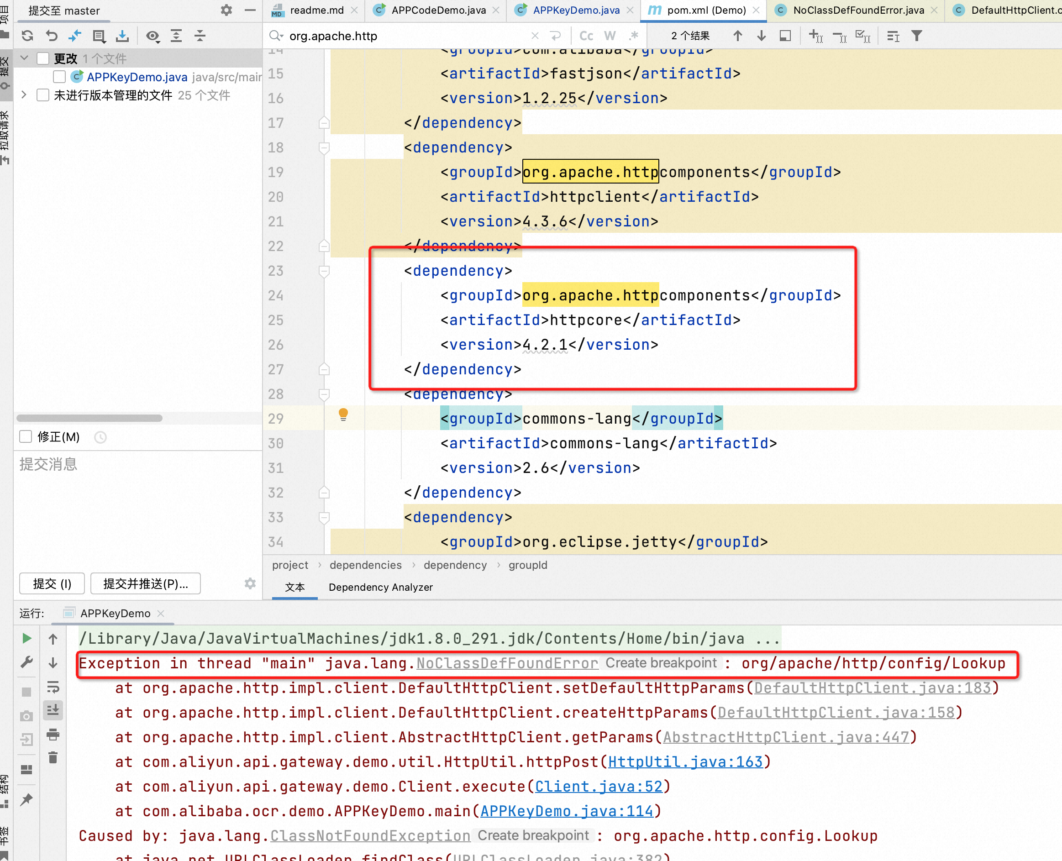Hide the commit panel with minus icon
The height and width of the screenshot is (861, 1062).
tap(250, 10)
